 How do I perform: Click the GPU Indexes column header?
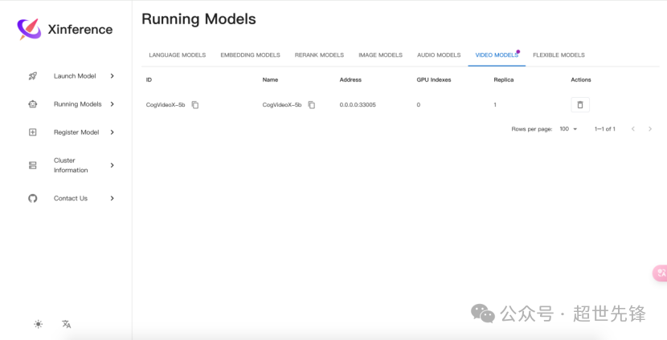pyautogui.click(x=433, y=80)
